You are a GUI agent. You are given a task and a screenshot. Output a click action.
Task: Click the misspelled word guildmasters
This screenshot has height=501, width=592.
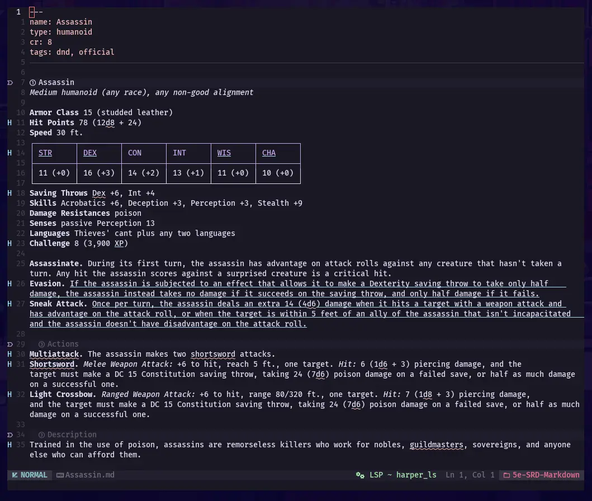coord(437,445)
